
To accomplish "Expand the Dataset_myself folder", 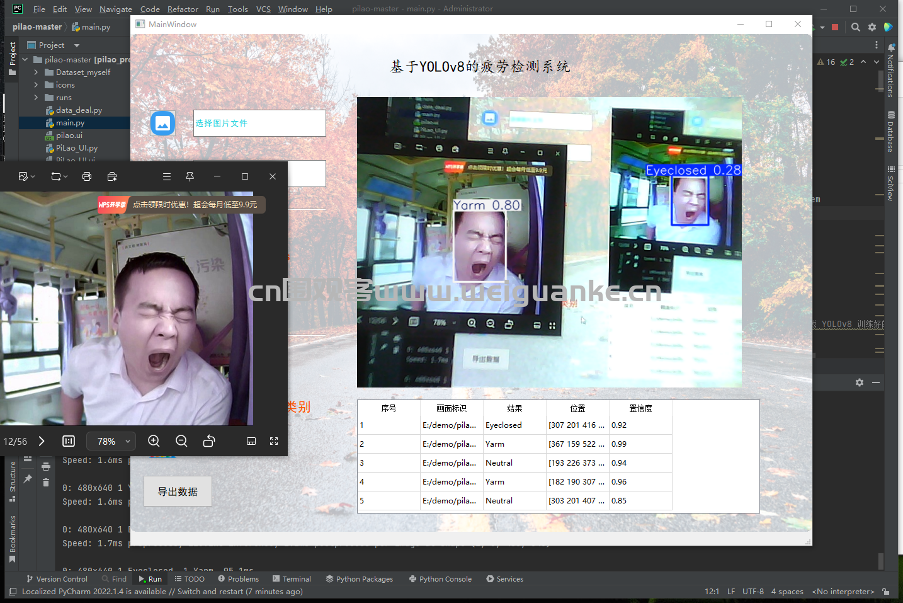I will point(36,72).
